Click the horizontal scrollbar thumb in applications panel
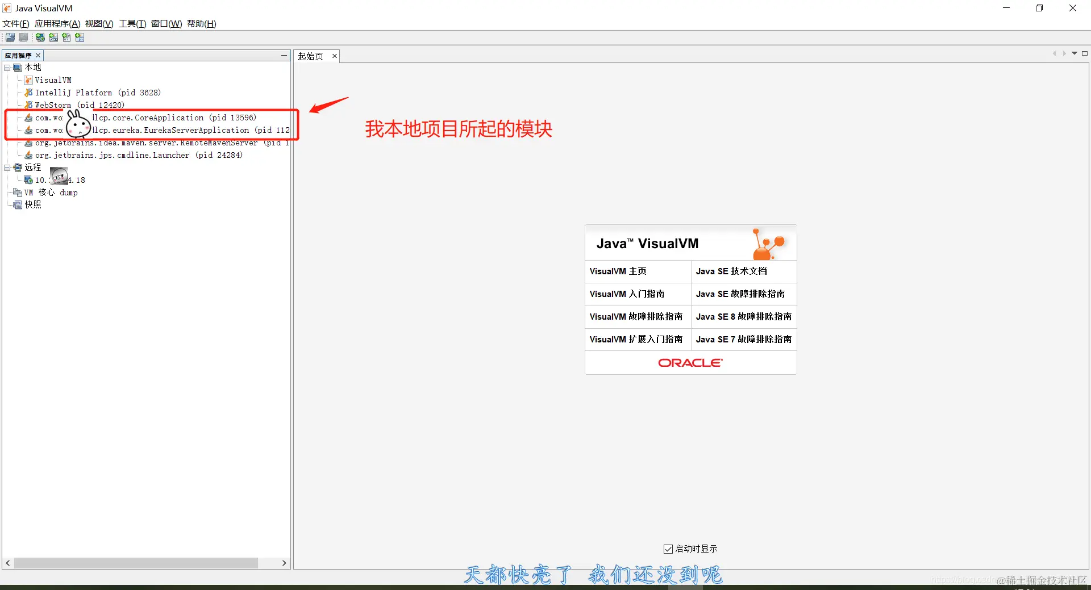 [136, 563]
